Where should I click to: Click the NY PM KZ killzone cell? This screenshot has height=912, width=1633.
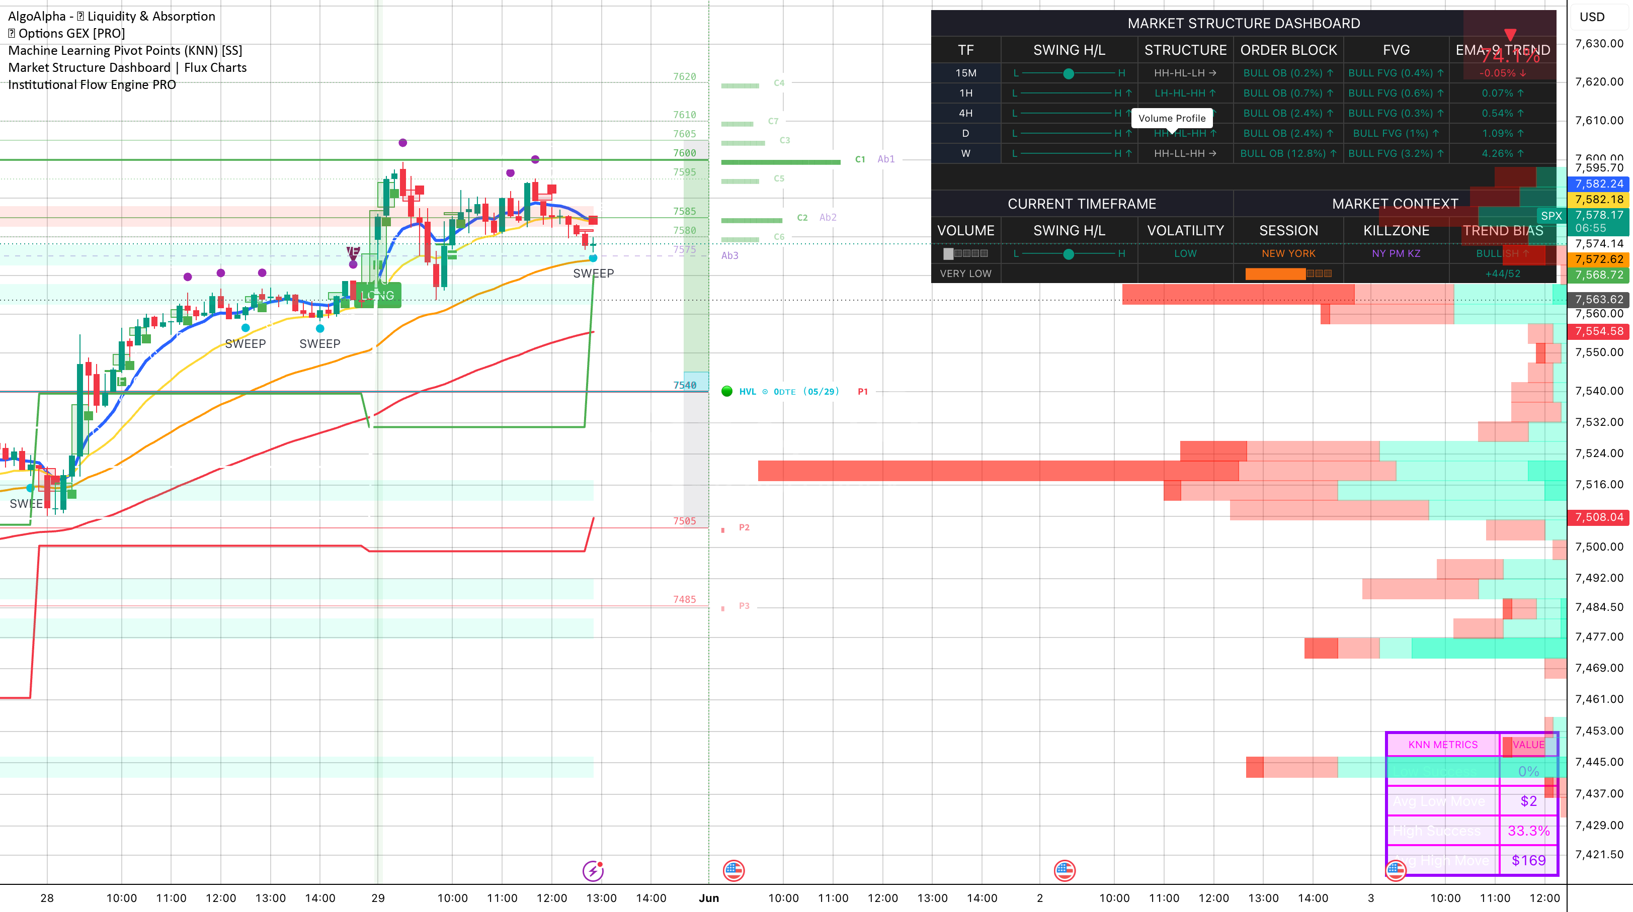pos(1396,253)
